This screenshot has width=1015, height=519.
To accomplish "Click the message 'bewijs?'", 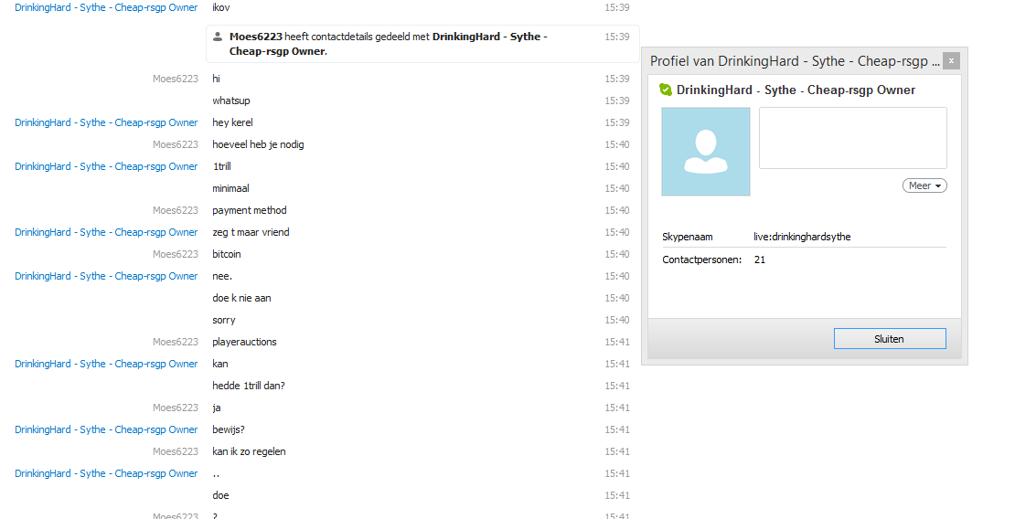I will coord(229,429).
